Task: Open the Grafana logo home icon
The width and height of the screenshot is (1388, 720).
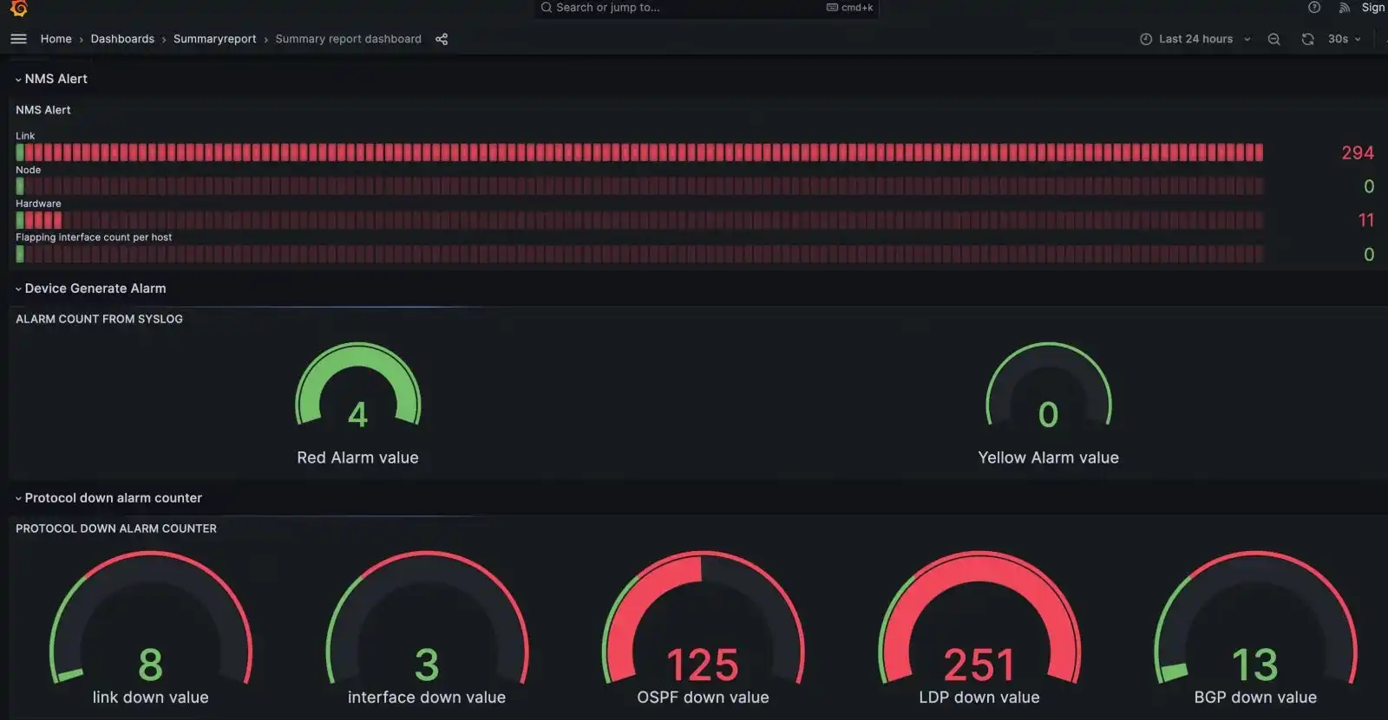Action: click(18, 8)
